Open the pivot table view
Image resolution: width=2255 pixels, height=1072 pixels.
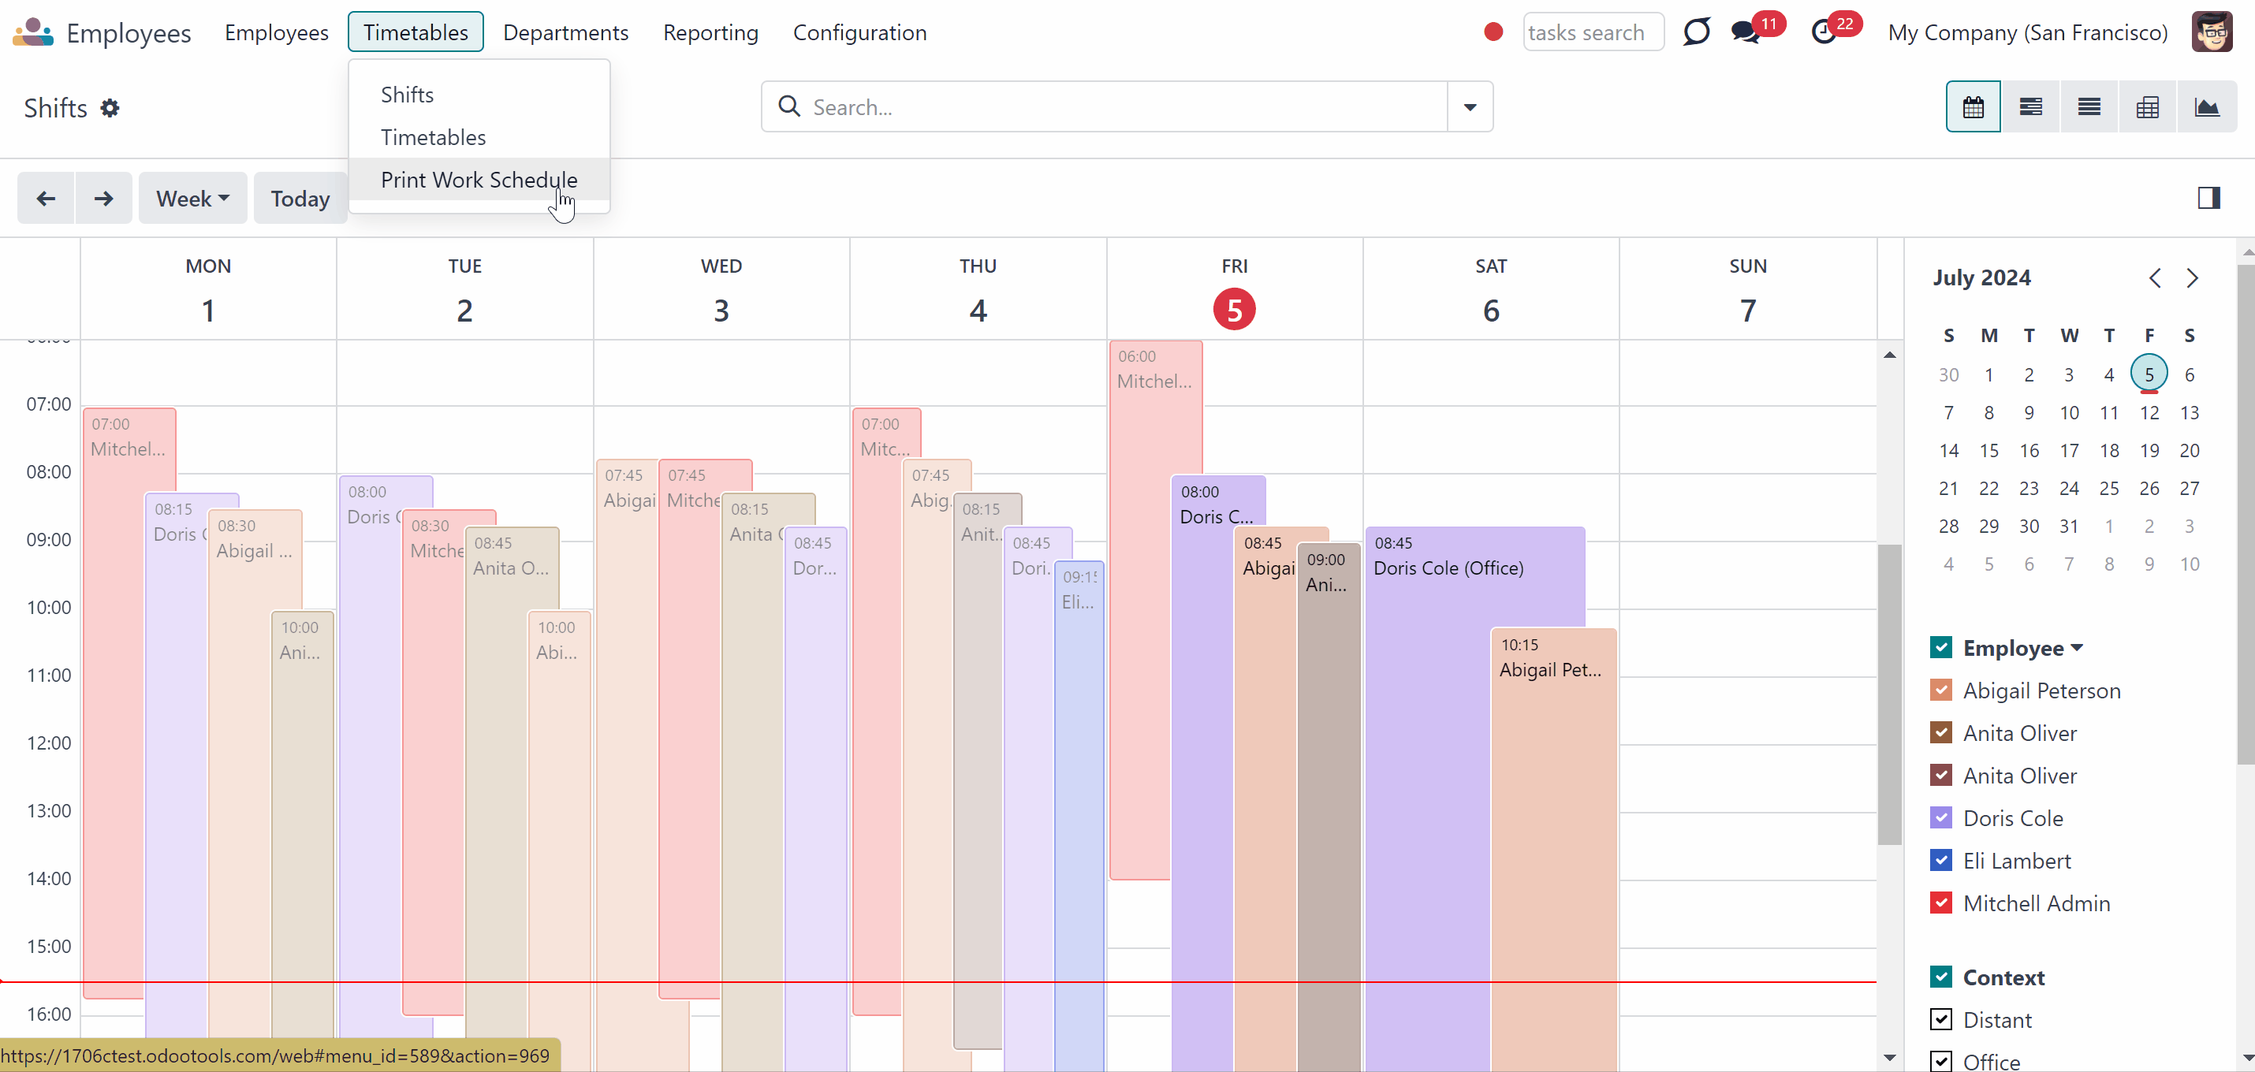coord(2147,106)
